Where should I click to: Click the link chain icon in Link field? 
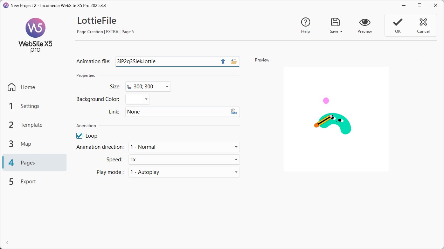(x=234, y=112)
